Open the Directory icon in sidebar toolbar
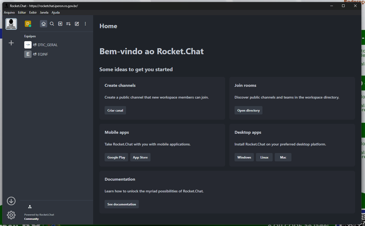Viewport: 365px width, 226px height. point(60,24)
